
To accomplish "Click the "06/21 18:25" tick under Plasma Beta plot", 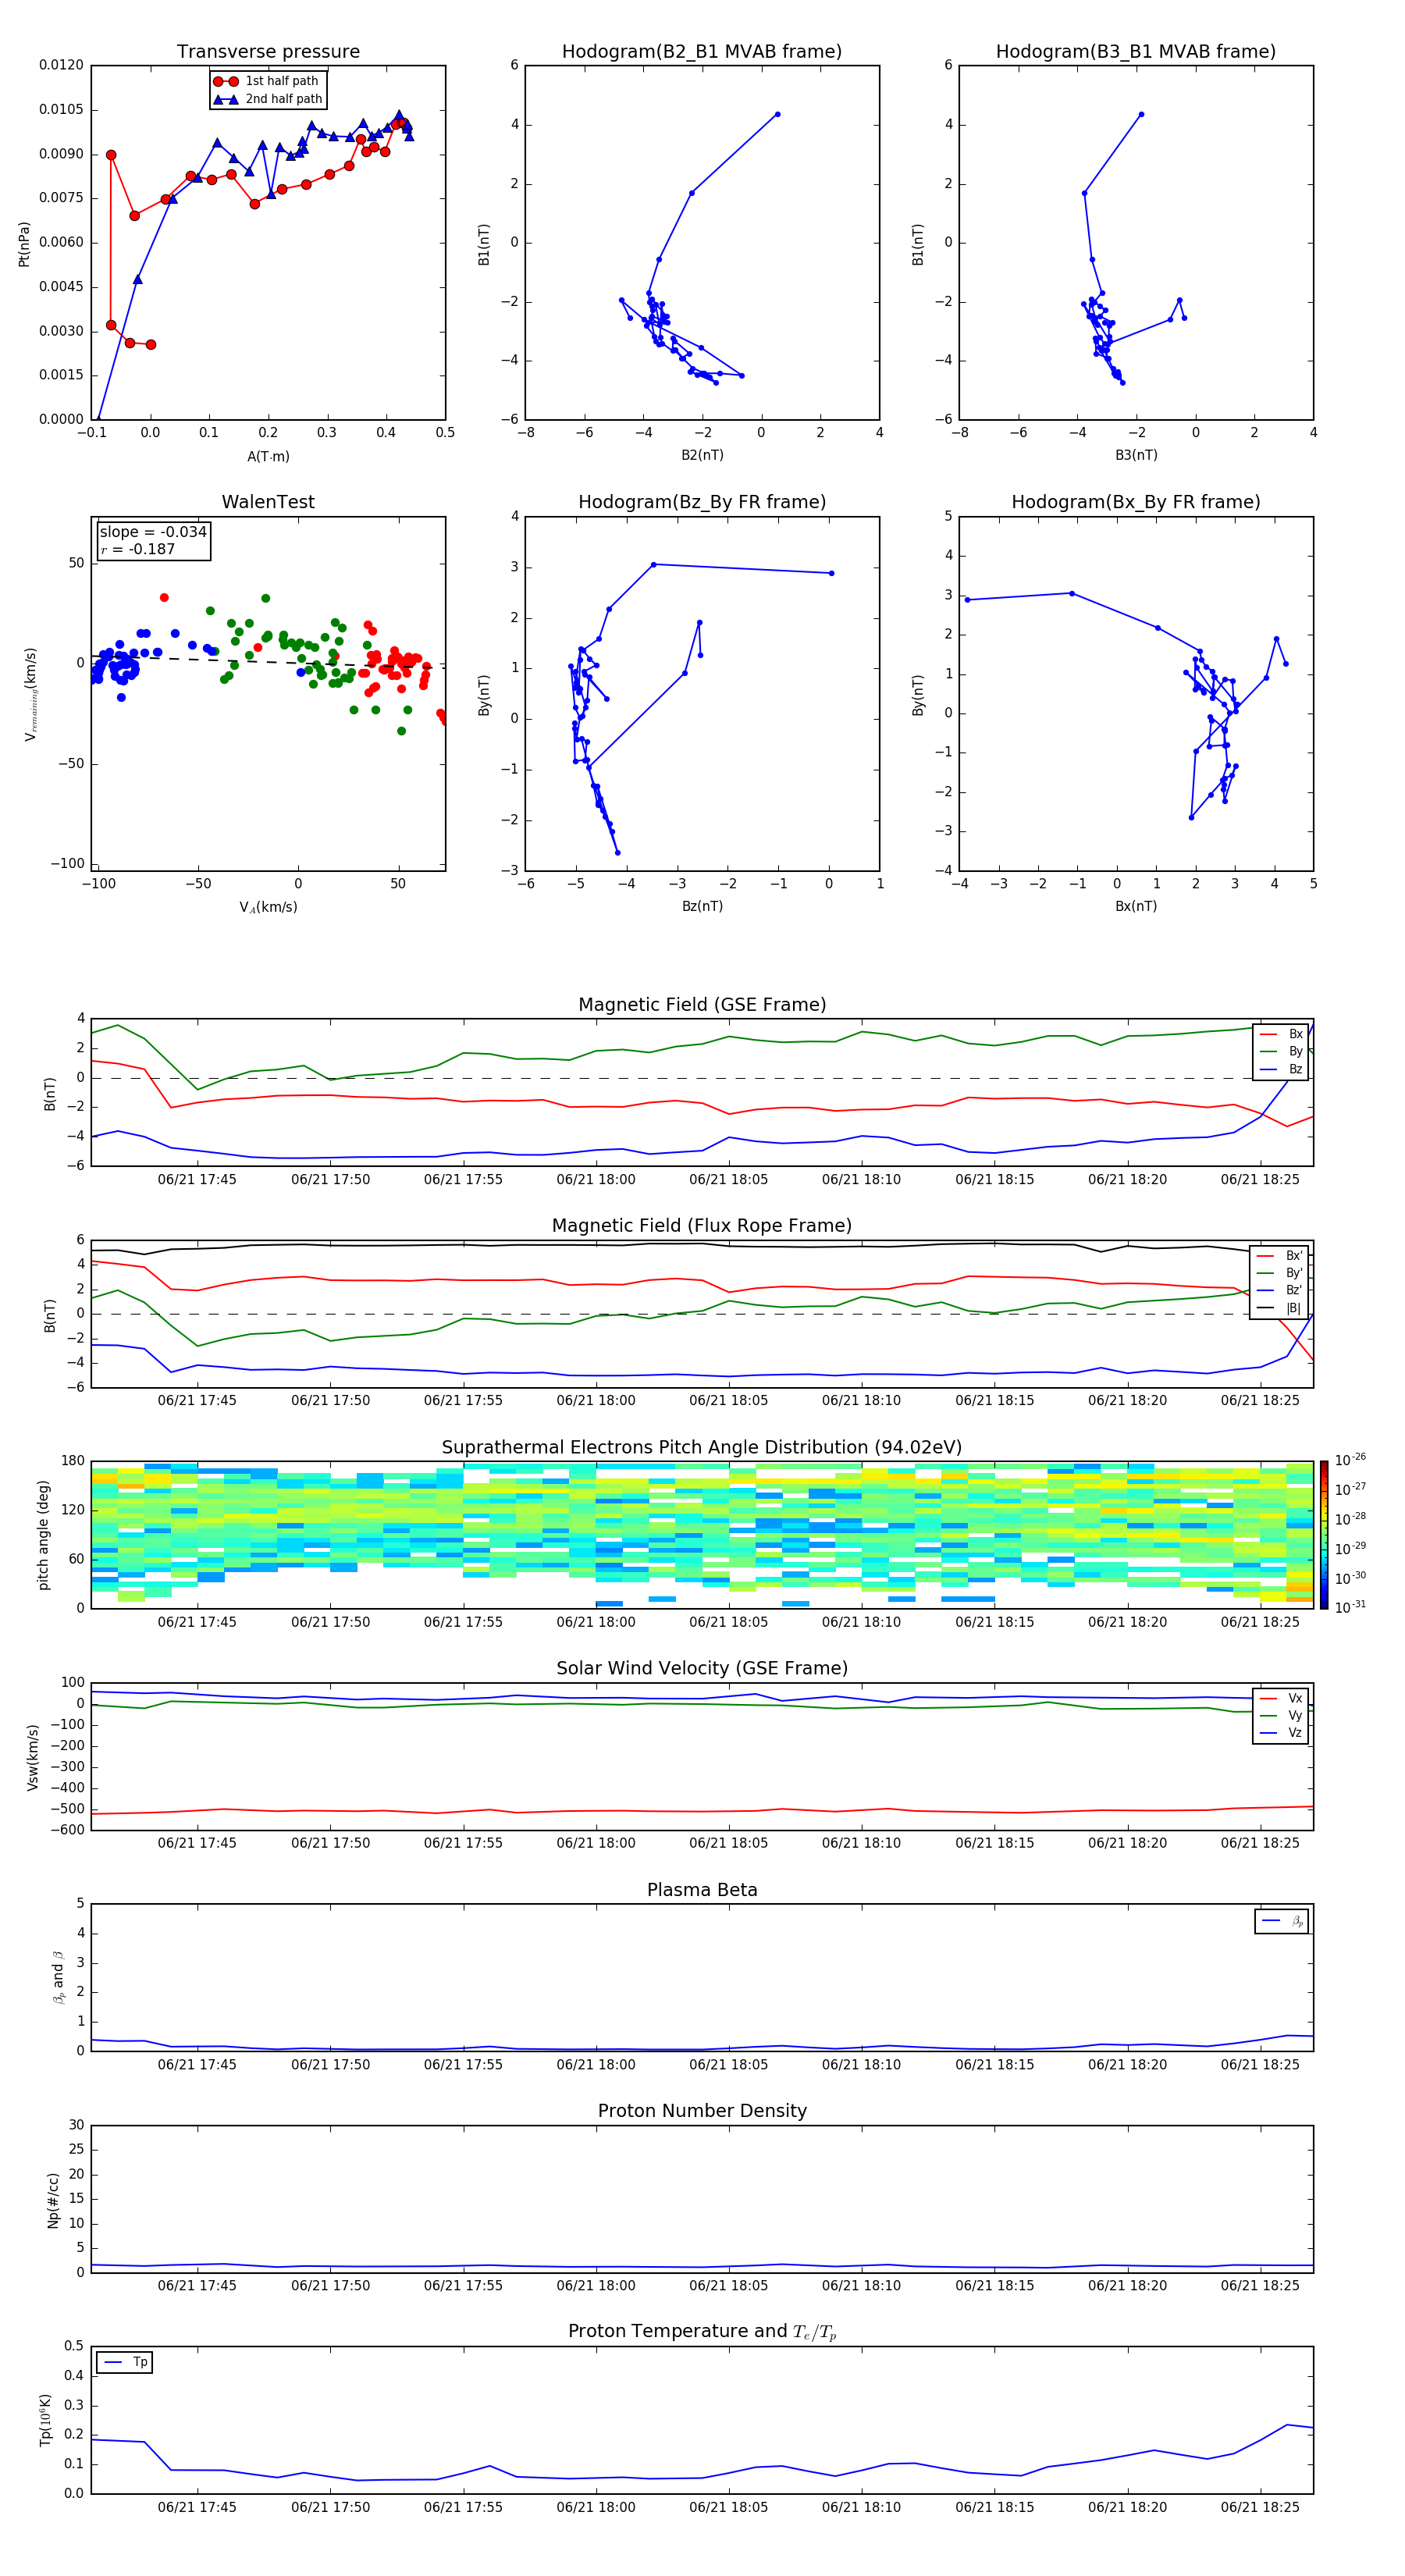I will (1260, 2064).
